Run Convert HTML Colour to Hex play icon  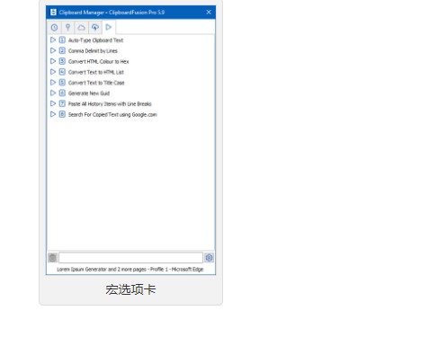coord(53,61)
